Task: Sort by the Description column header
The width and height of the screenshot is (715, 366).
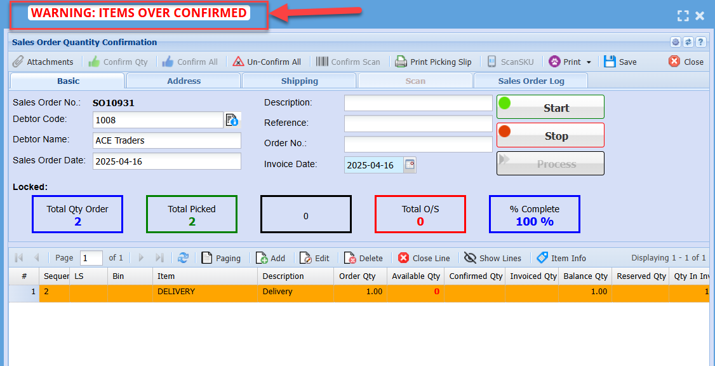Action: point(295,276)
